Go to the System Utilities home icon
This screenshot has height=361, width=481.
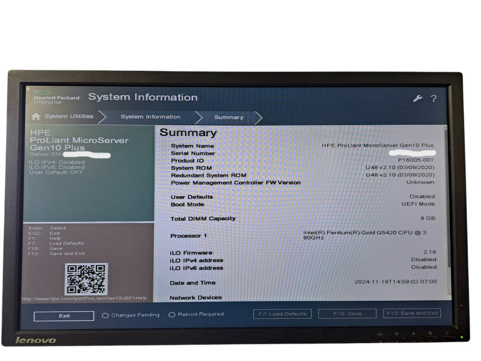36,116
